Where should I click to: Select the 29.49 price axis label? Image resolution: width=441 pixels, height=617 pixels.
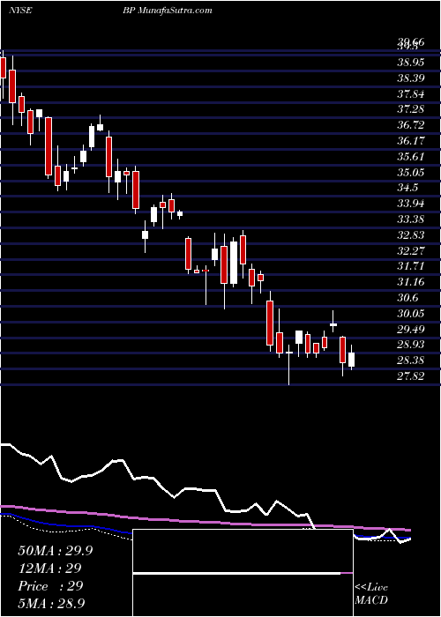pyautogui.click(x=410, y=329)
